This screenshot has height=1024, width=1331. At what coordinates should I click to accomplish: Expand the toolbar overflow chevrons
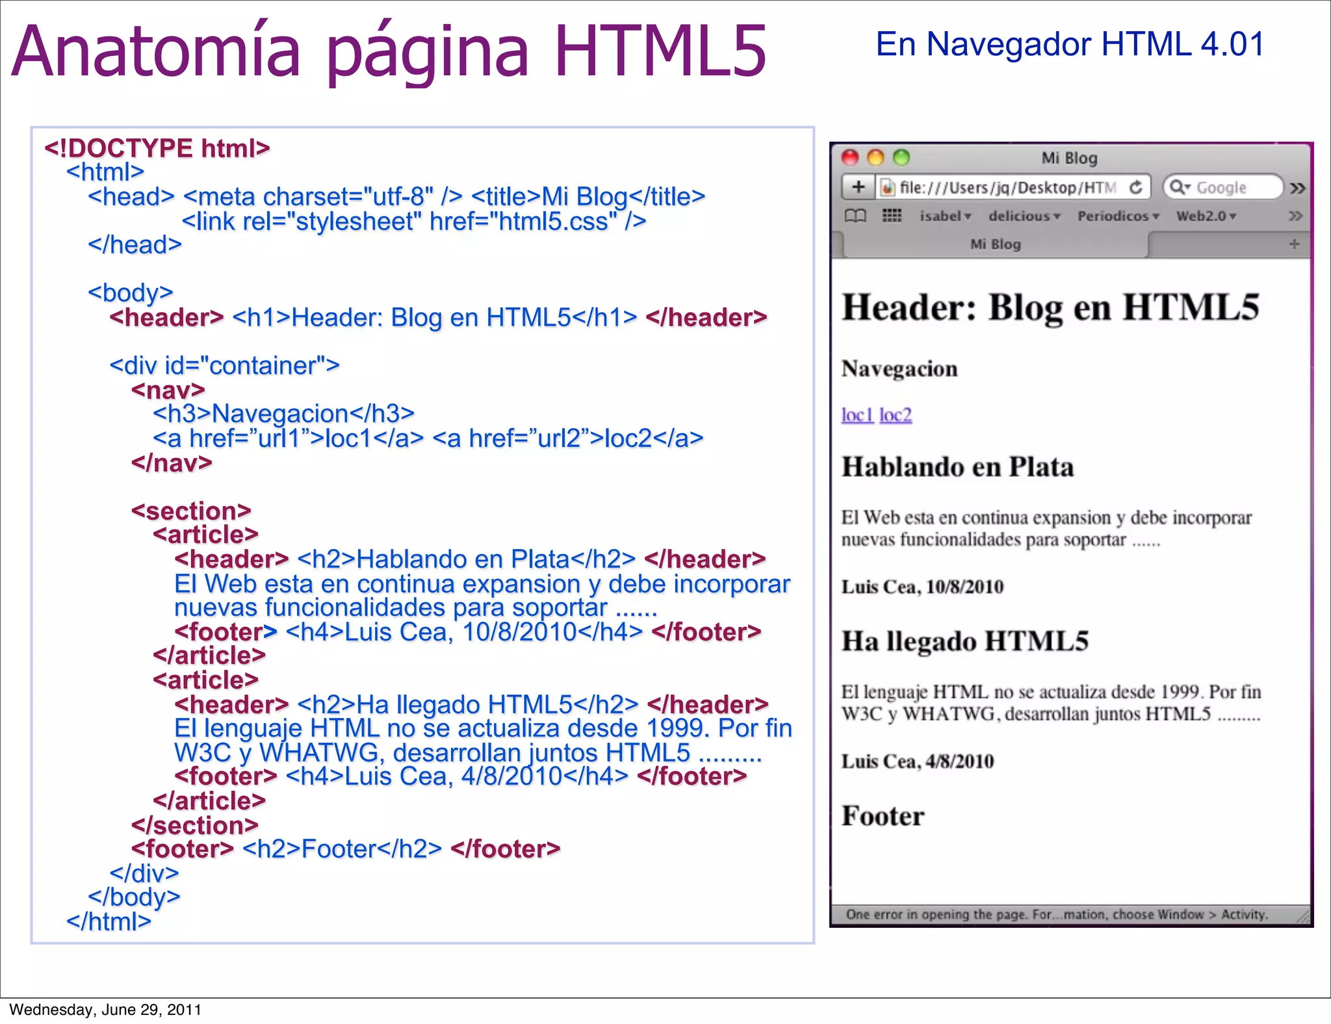pos(1297,188)
